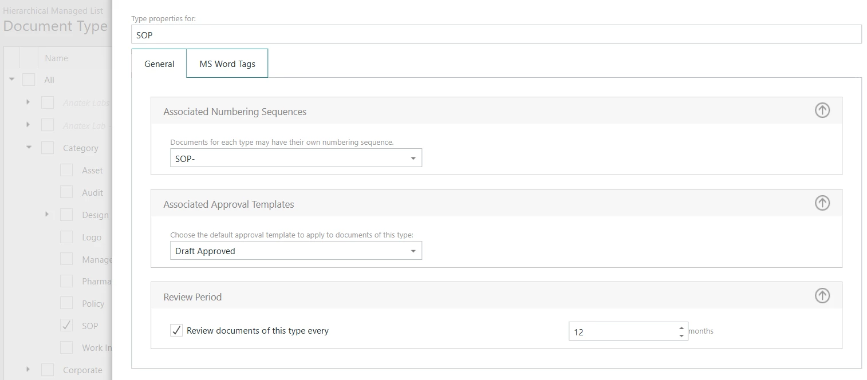Uncheck the SOP tree item checkbox
The height and width of the screenshot is (380, 867).
point(66,326)
